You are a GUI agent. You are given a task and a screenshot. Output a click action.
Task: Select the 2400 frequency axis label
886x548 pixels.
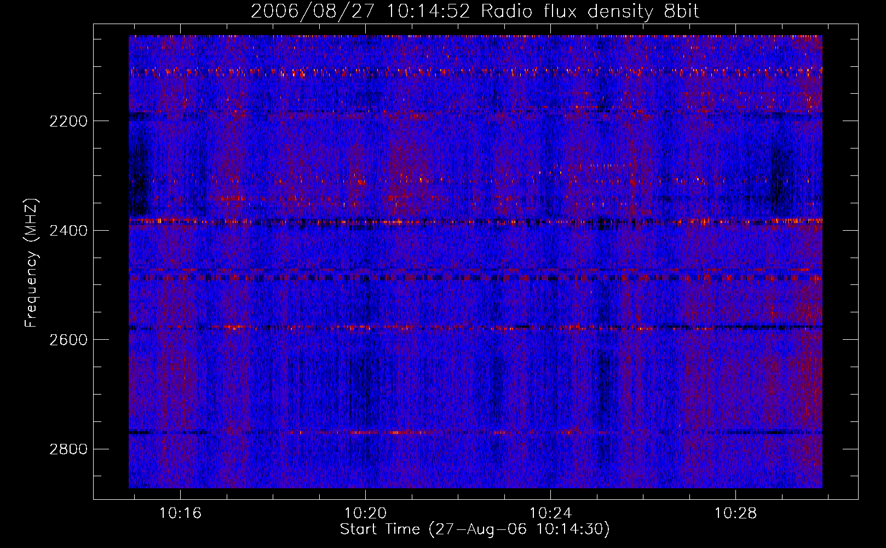[68, 230]
